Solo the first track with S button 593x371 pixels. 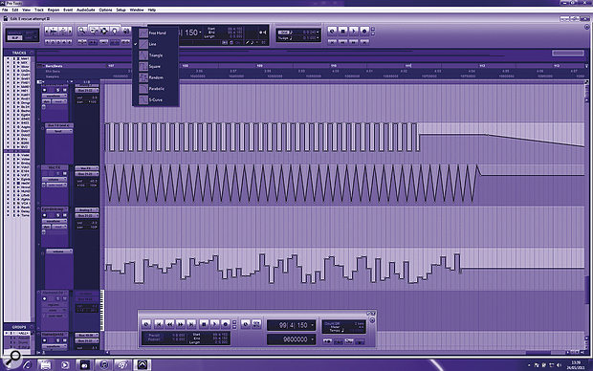57,90
